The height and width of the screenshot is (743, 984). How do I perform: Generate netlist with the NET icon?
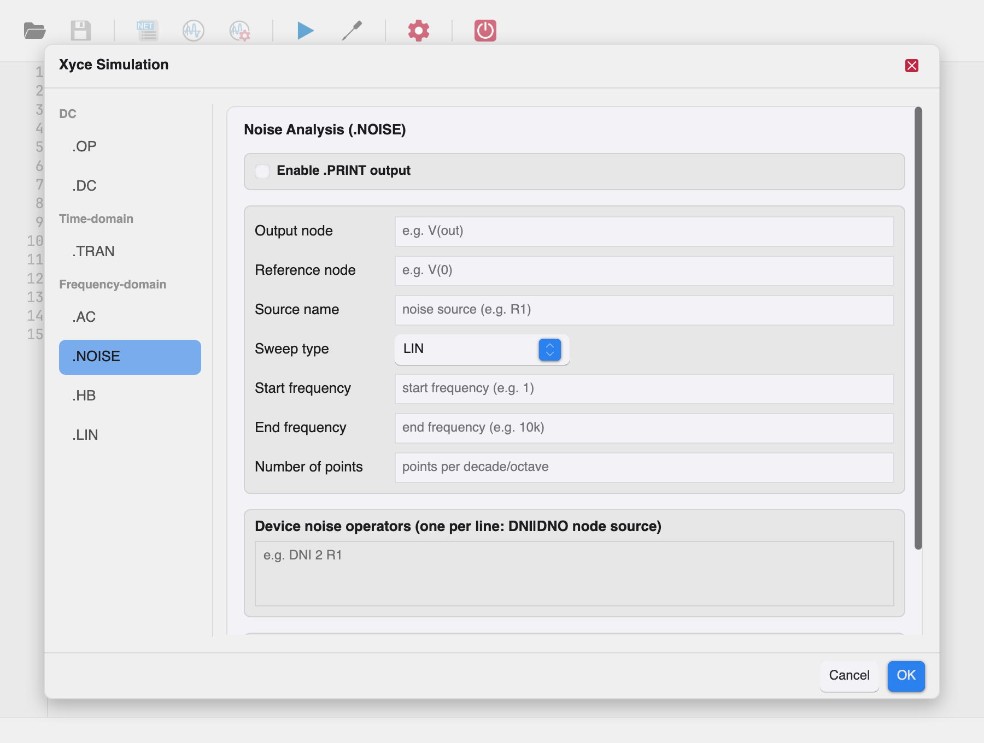pyautogui.click(x=148, y=31)
